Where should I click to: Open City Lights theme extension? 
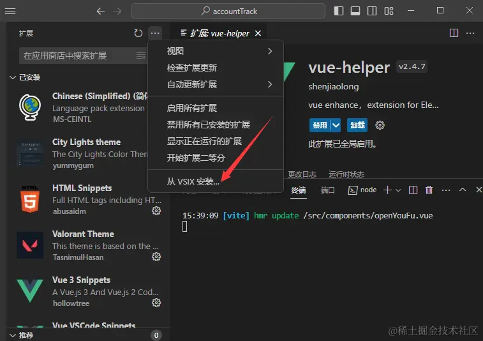click(83, 153)
